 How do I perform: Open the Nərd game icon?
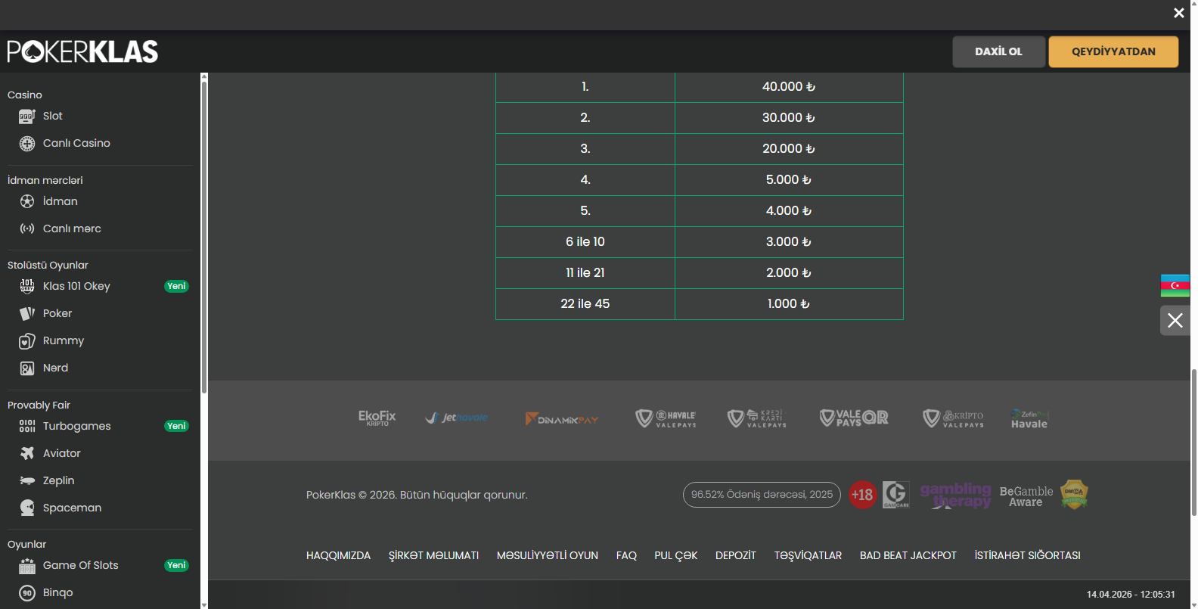click(27, 368)
